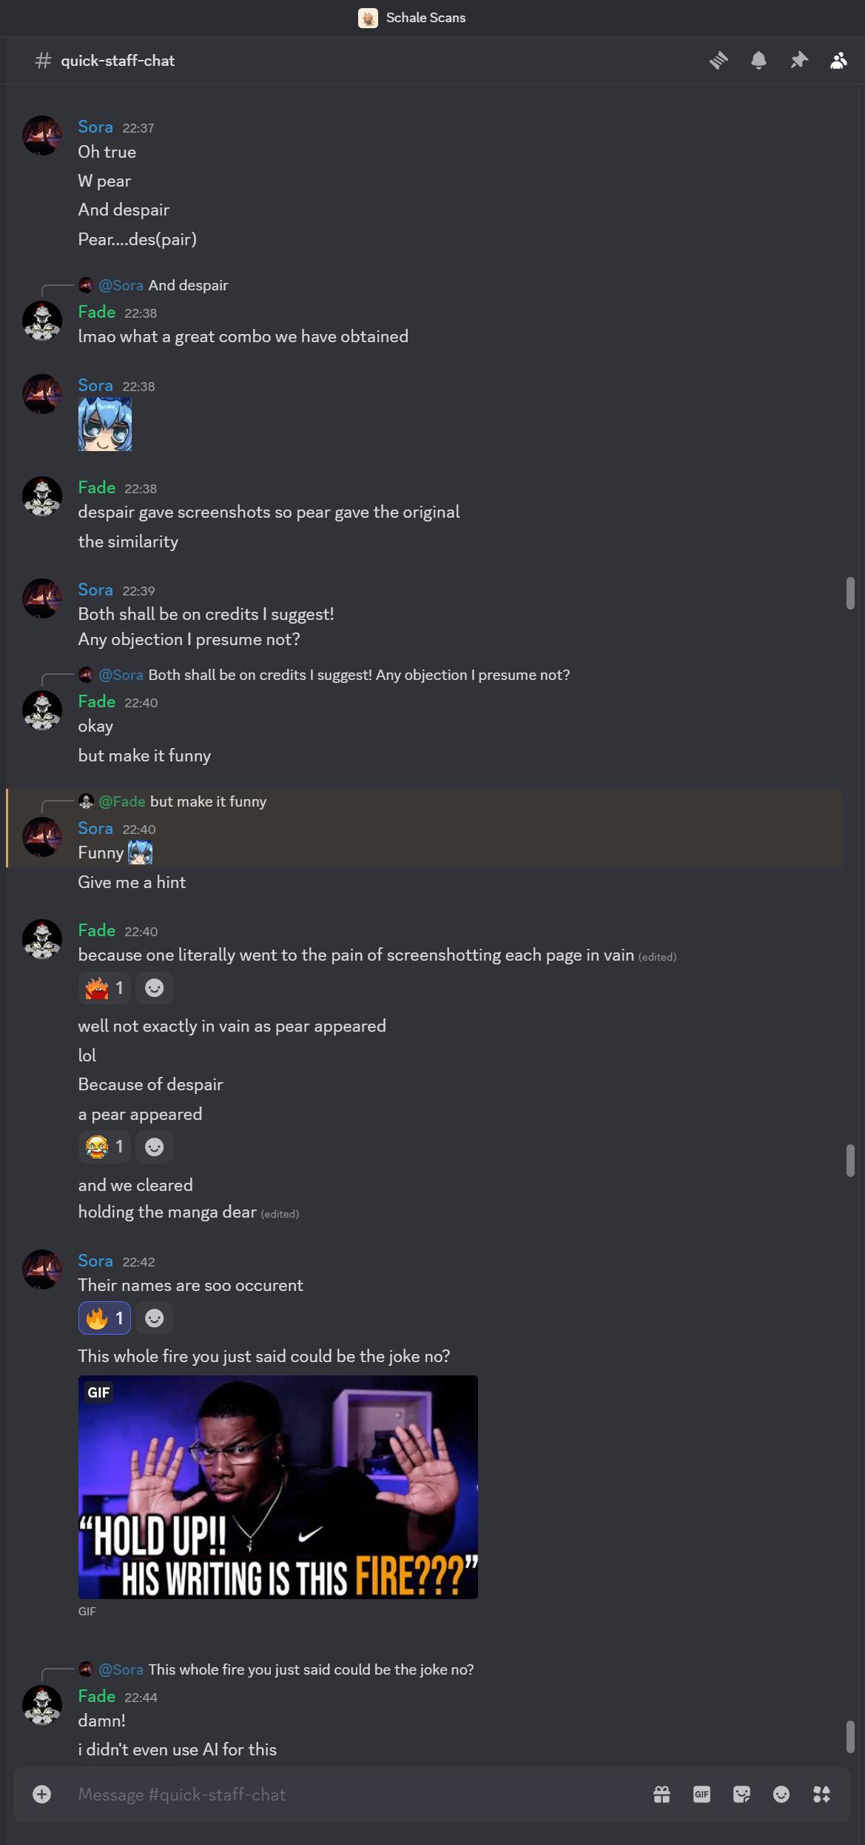Click the plus attachment button
The height and width of the screenshot is (1845, 865).
point(42,1794)
